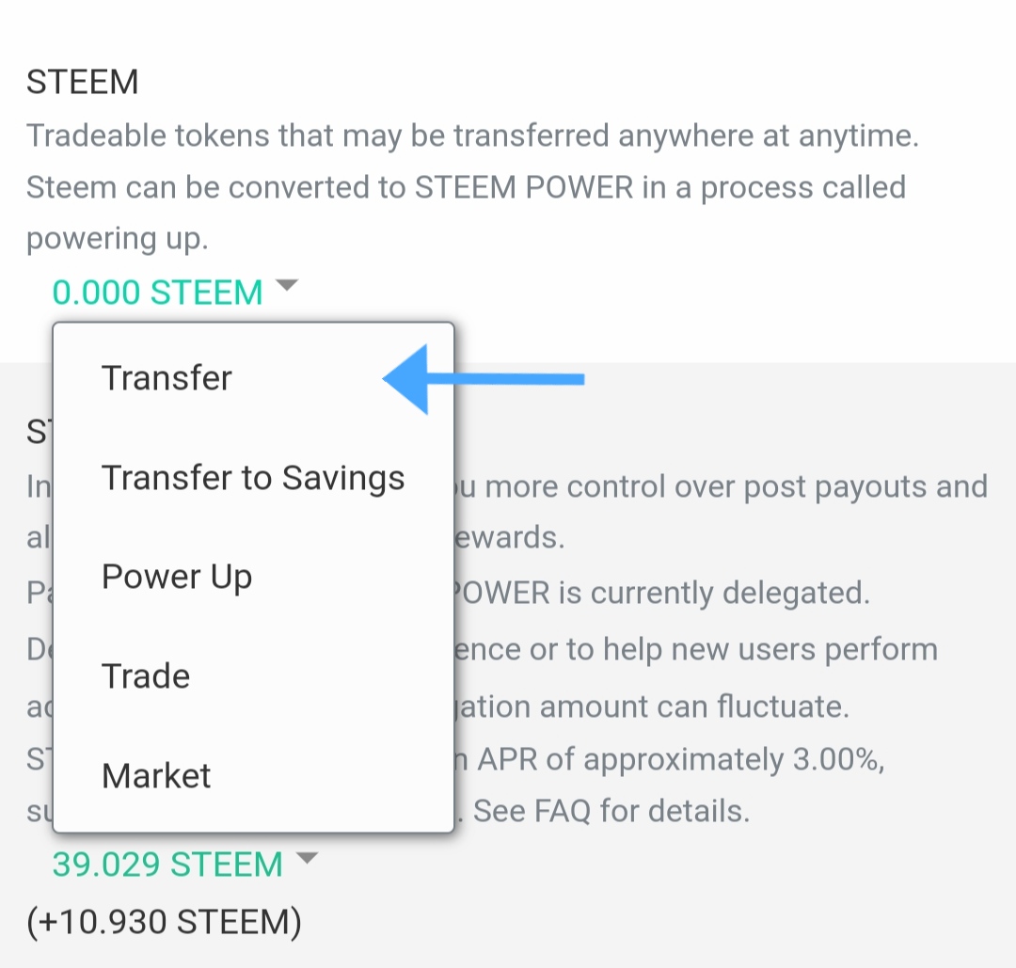The height and width of the screenshot is (968, 1016).
Task: Click the 0.000 STEEM balance
Action: pyautogui.click(x=157, y=293)
